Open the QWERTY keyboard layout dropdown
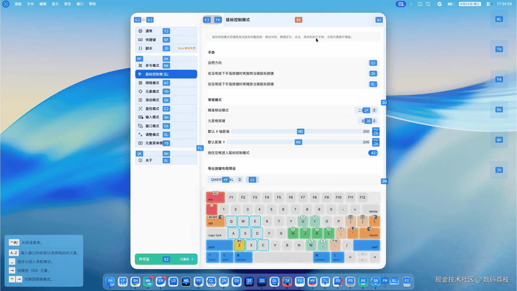This screenshot has width=517, height=291. coord(225,180)
